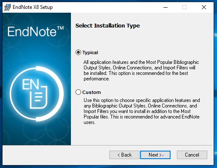217x168 pixels.
Task: Proceed with the Next button
Action: point(155,155)
